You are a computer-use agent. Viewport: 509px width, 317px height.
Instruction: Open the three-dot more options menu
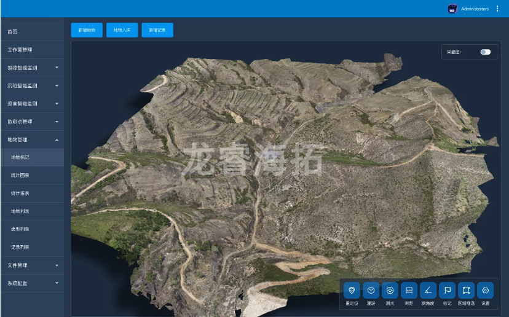497,9
